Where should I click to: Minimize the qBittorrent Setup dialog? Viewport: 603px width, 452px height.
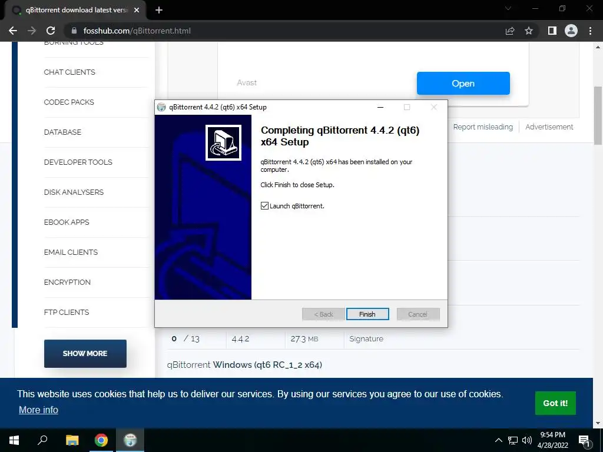click(x=380, y=107)
